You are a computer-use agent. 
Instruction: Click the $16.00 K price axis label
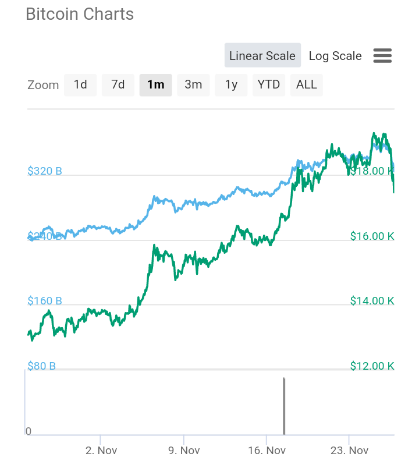click(372, 236)
